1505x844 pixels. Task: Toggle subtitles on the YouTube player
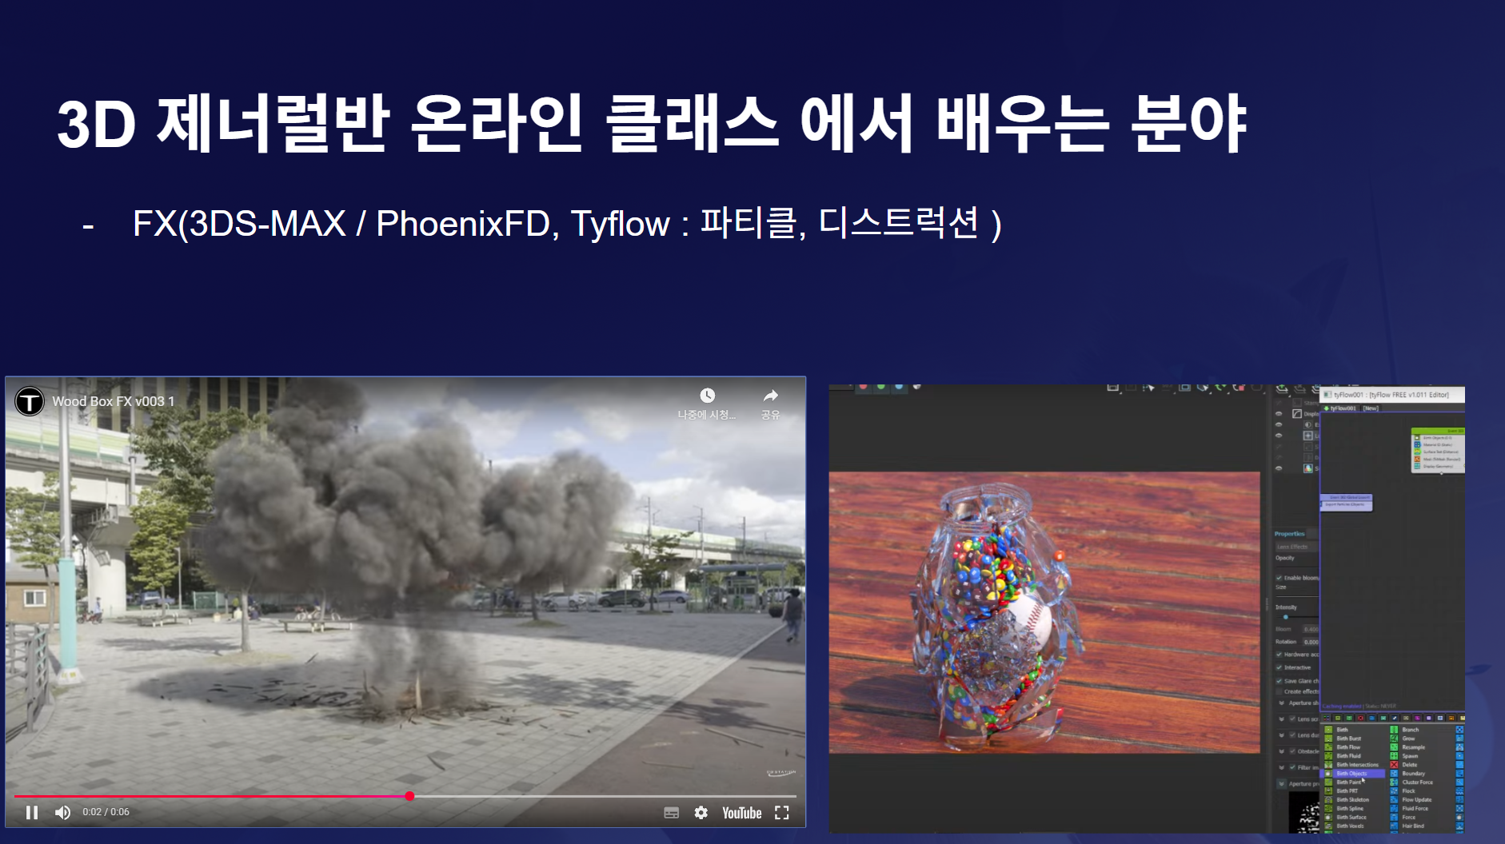pyautogui.click(x=672, y=813)
